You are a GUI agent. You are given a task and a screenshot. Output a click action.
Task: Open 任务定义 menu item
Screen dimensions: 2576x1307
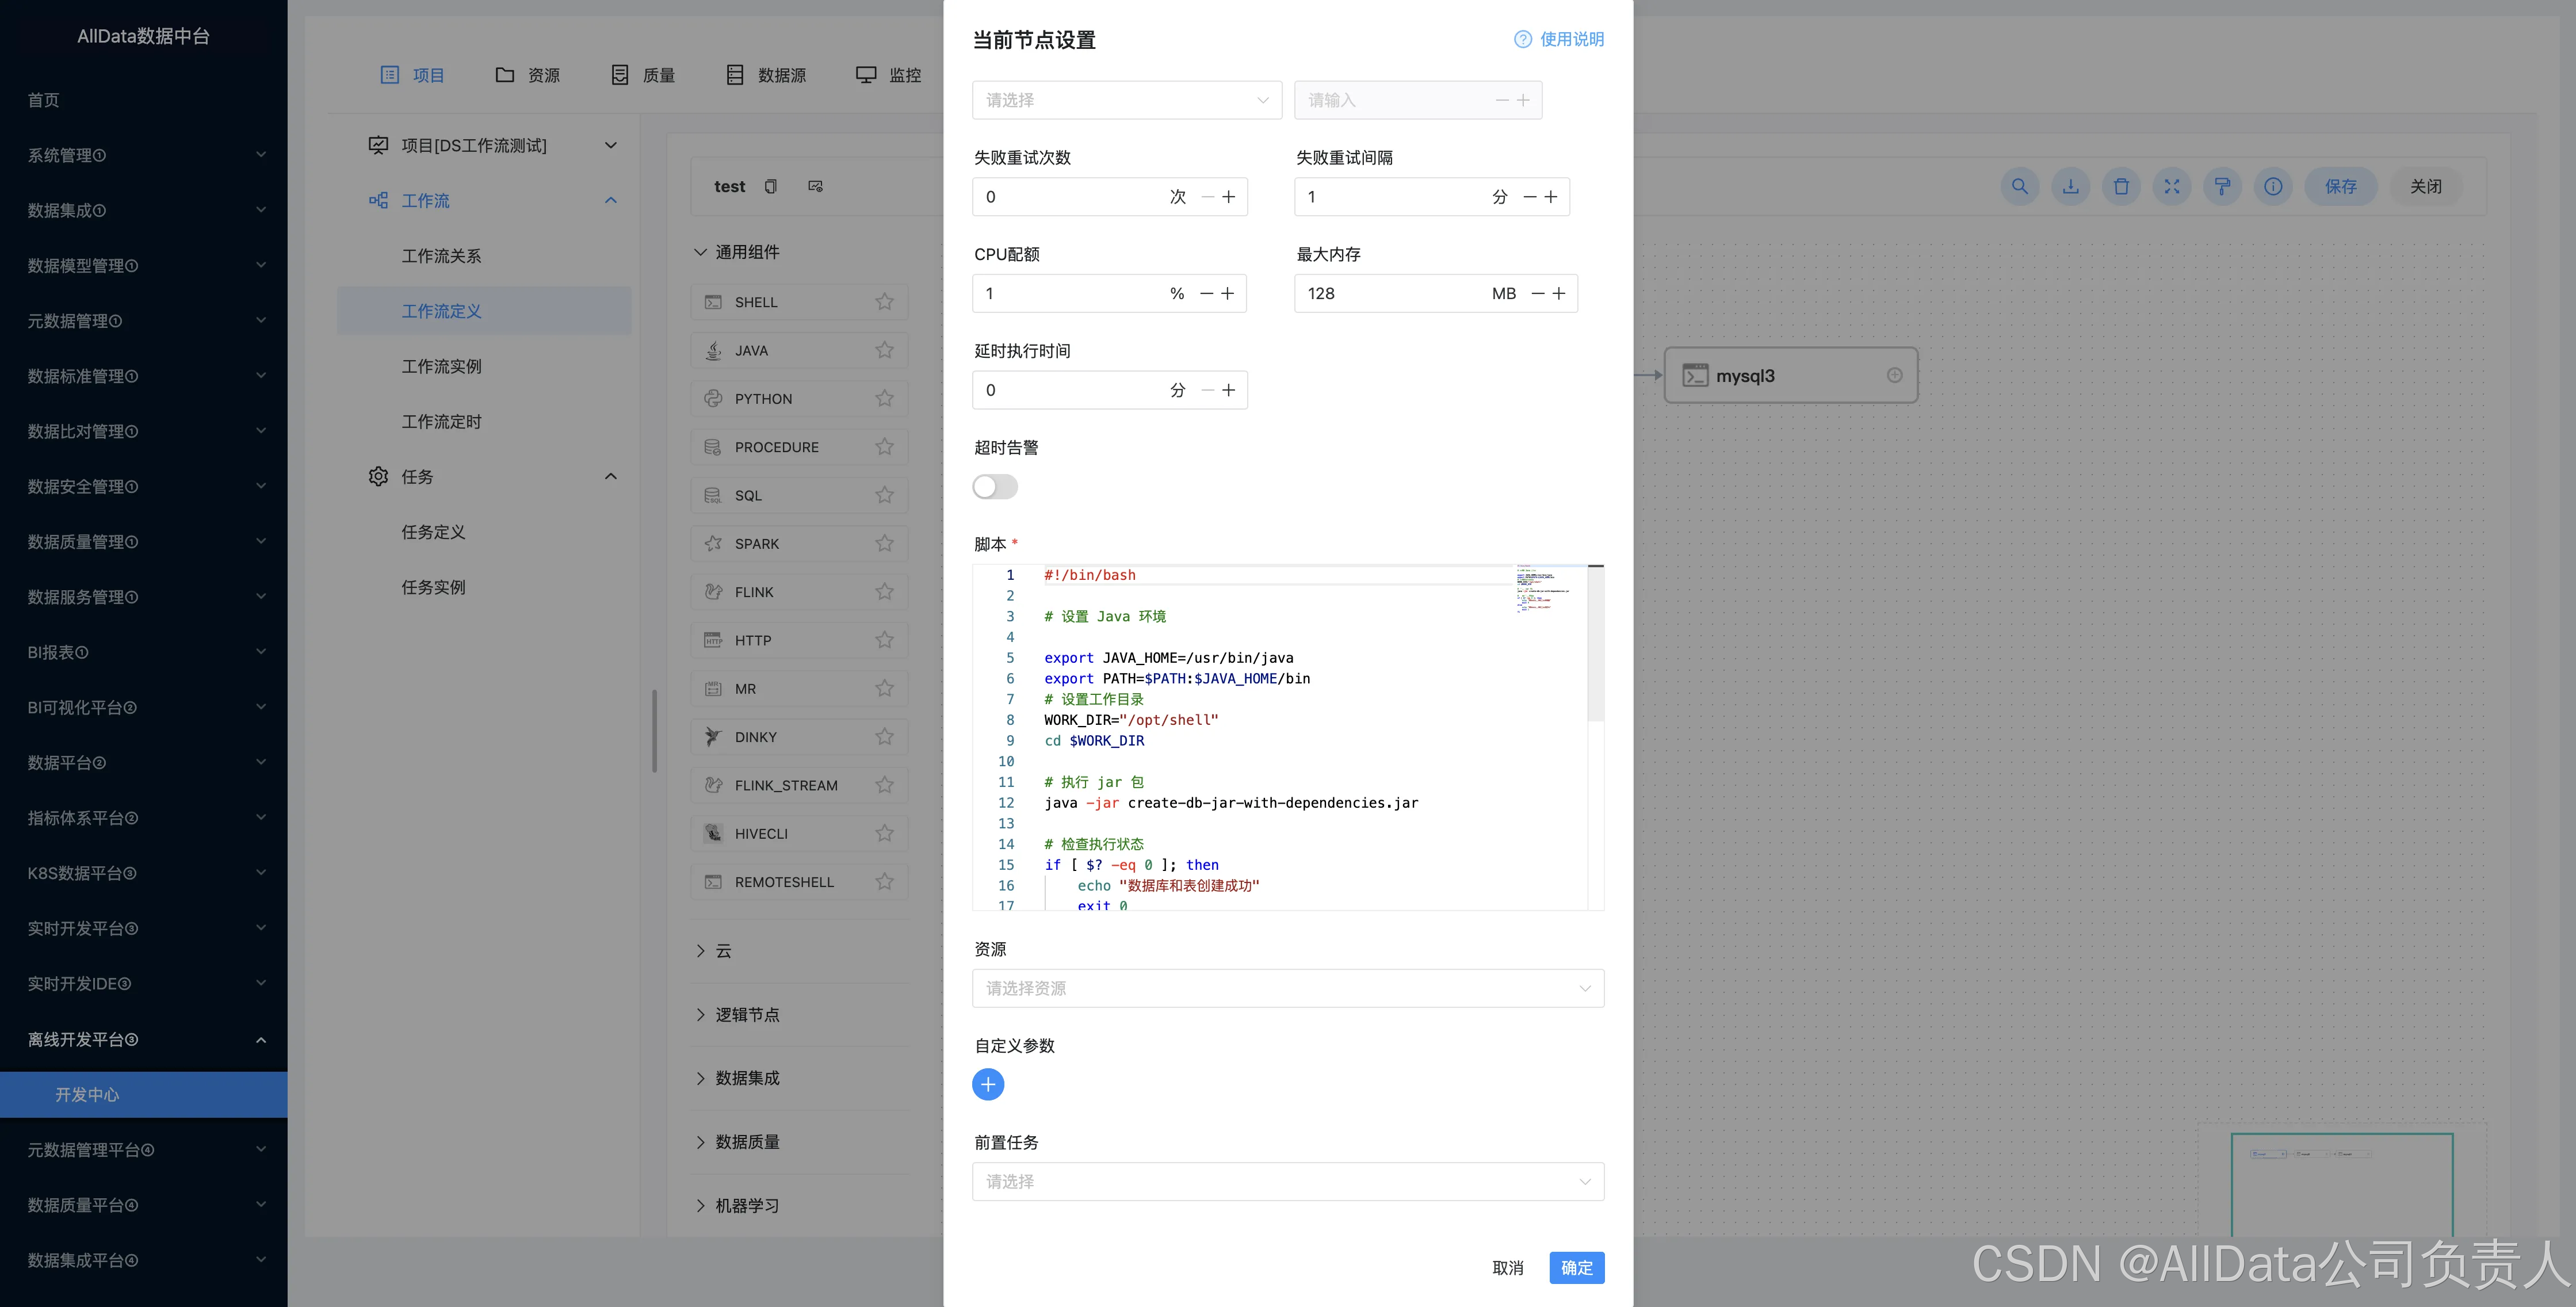click(433, 532)
